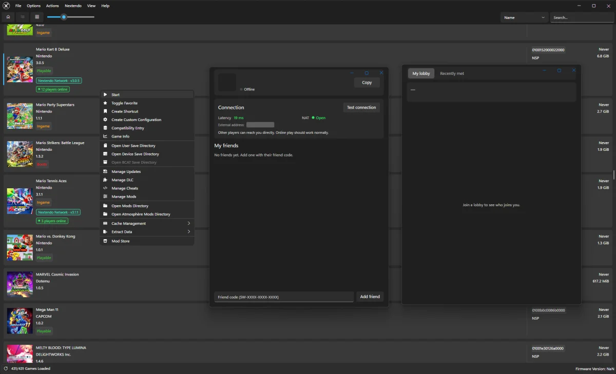
Task: Click gear icon for Create Custom Configuration
Action: pos(105,120)
